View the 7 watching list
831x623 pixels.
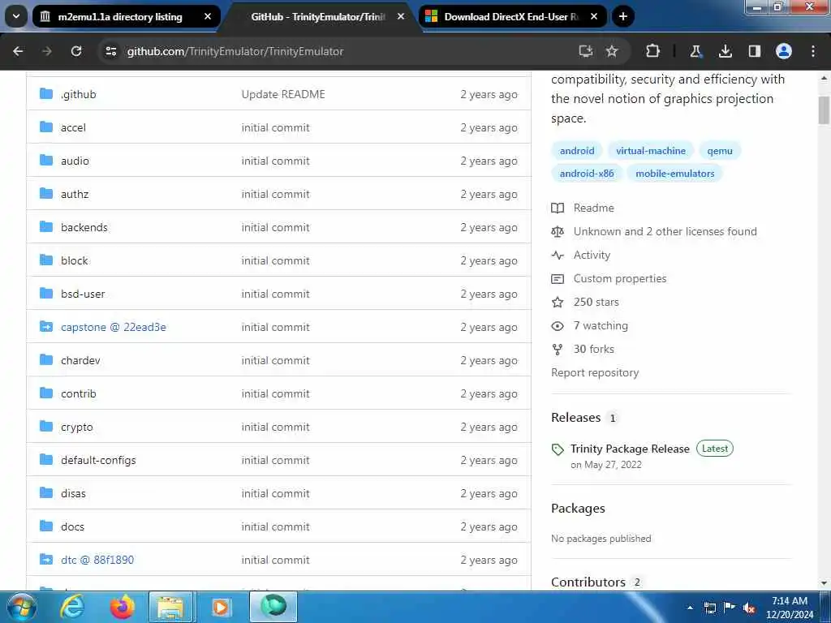(601, 326)
